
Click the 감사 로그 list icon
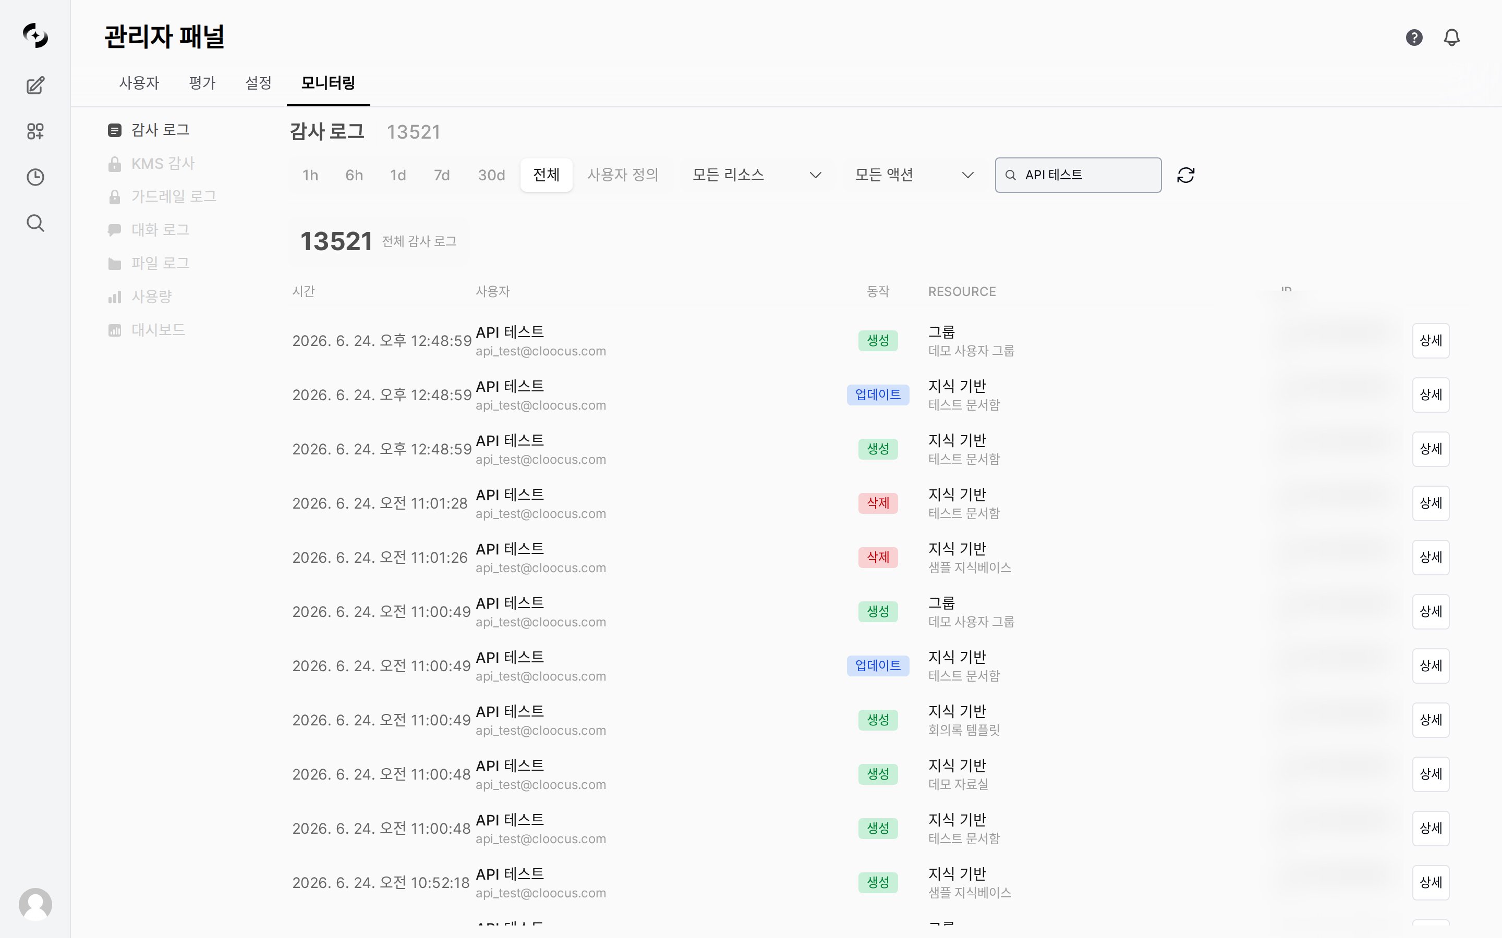pos(115,130)
